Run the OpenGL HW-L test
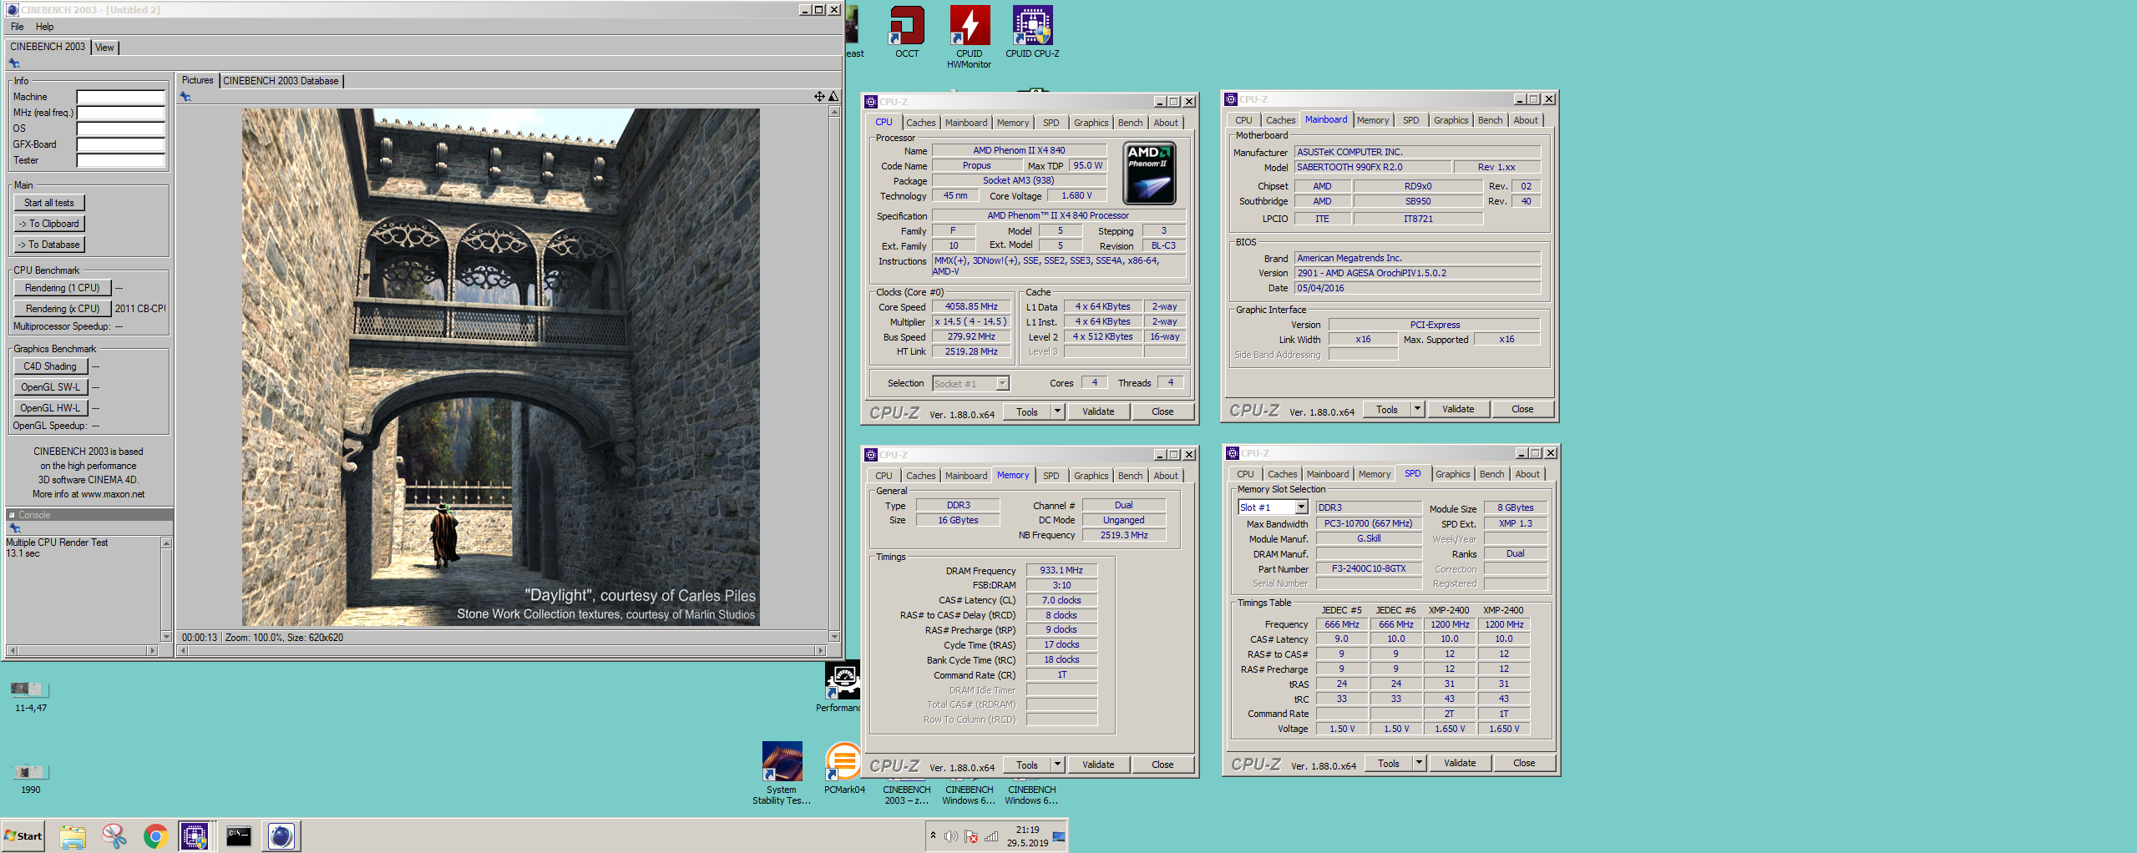Screen dimensions: 2137x853 (50, 408)
